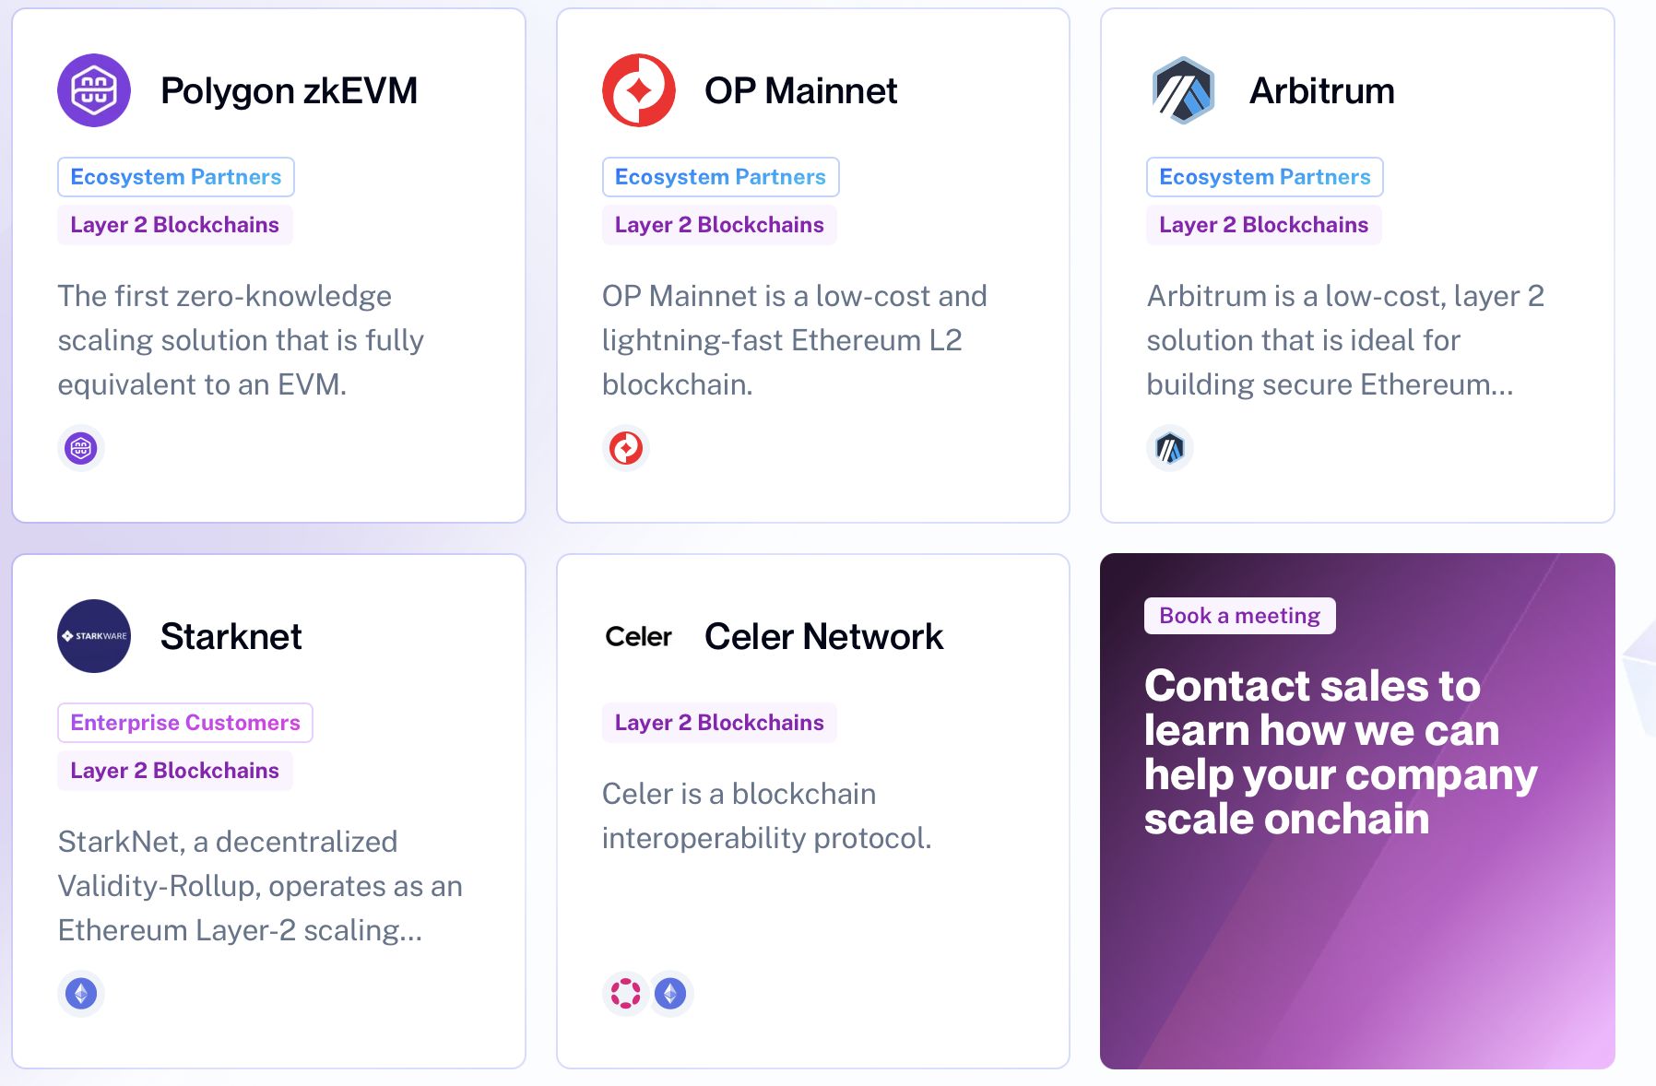Screen dimensions: 1656x1086
Task: Open the Celer Network title link
Action: tap(823, 636)
